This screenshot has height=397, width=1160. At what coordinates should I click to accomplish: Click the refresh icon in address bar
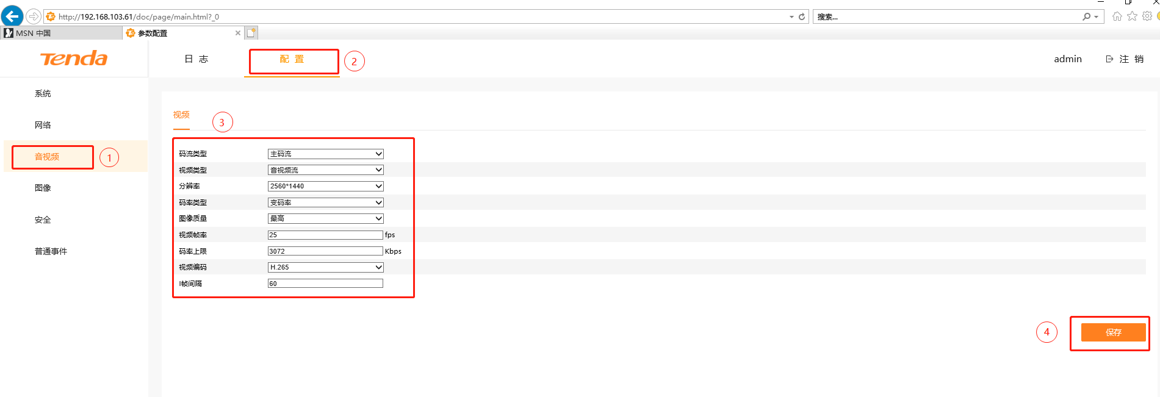pos(802,17)
